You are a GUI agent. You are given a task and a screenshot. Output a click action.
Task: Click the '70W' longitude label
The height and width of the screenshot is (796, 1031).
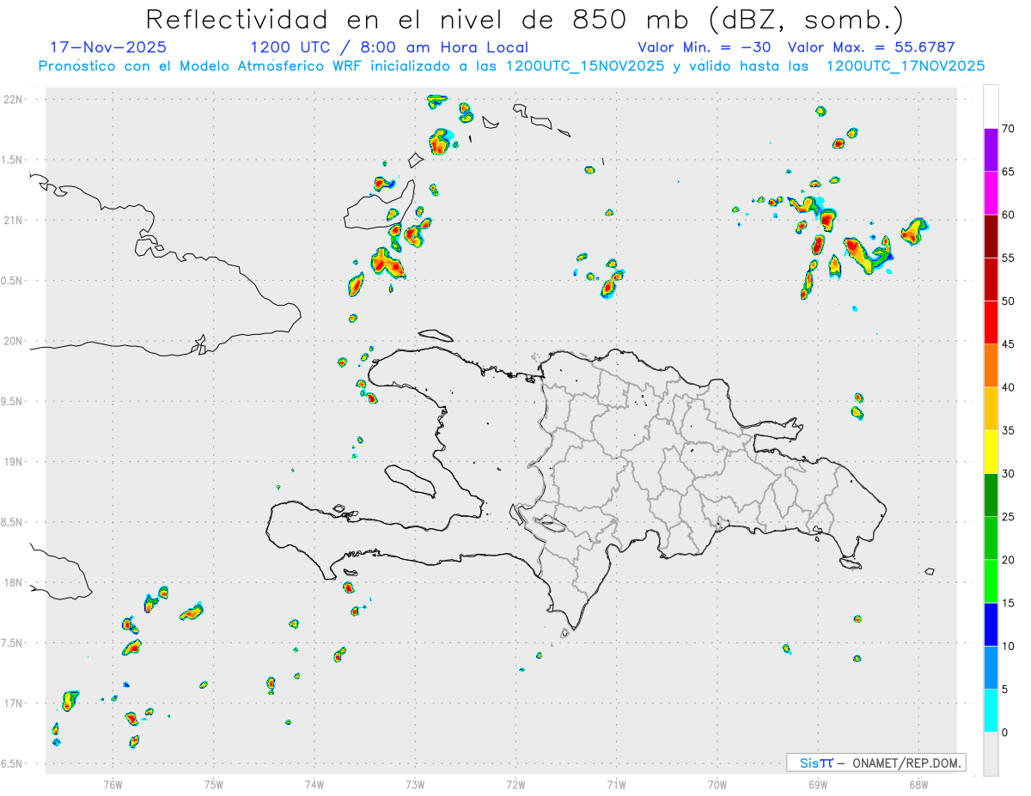click(717, 784)
